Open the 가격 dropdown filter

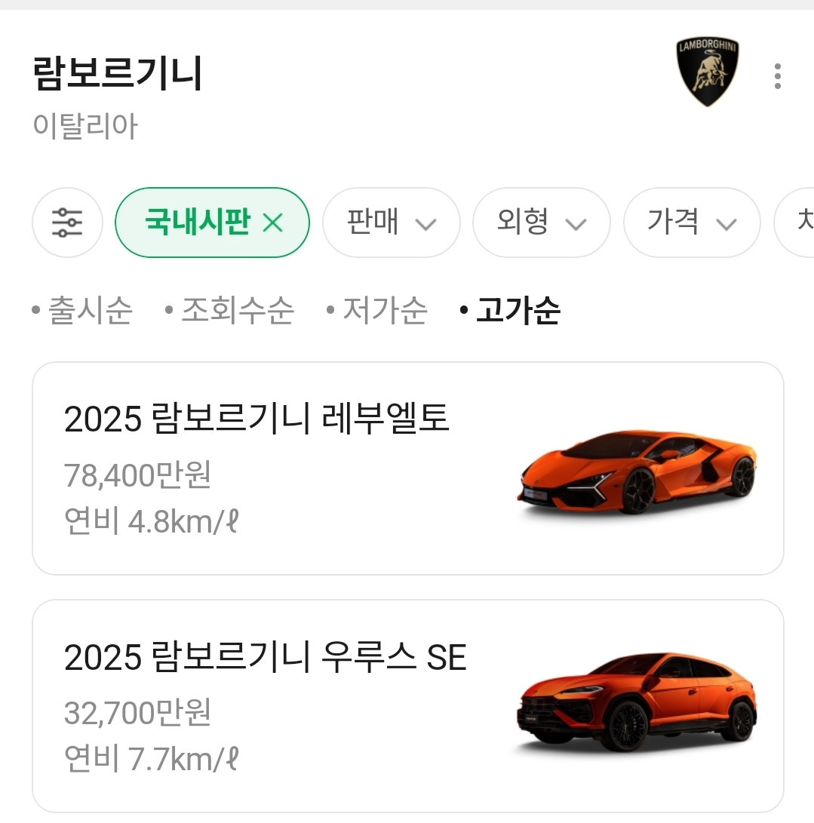pyautogui.click(x=691, y=223)
